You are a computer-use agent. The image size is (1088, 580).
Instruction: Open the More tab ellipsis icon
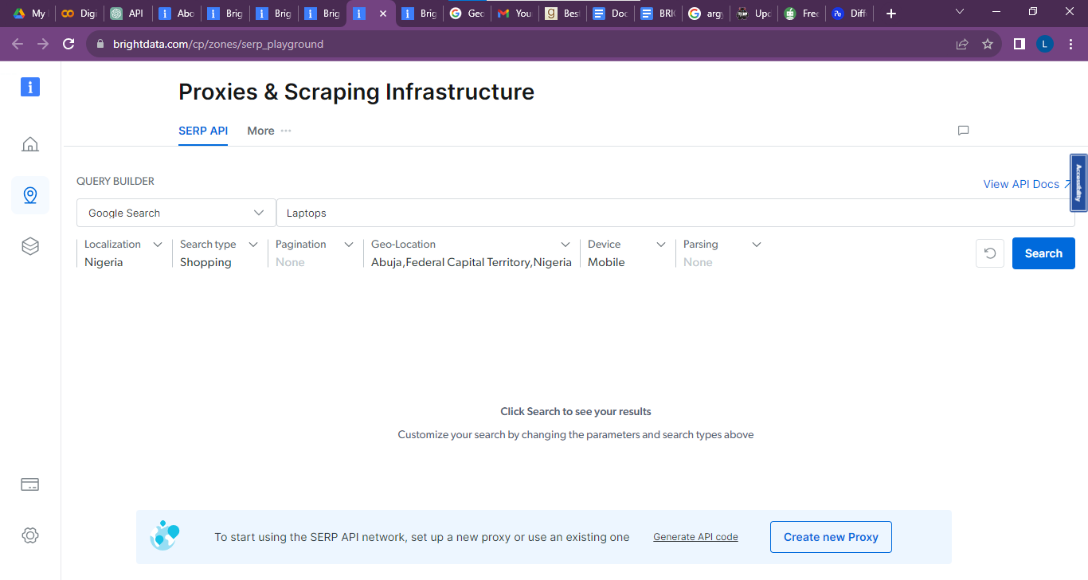286,131
